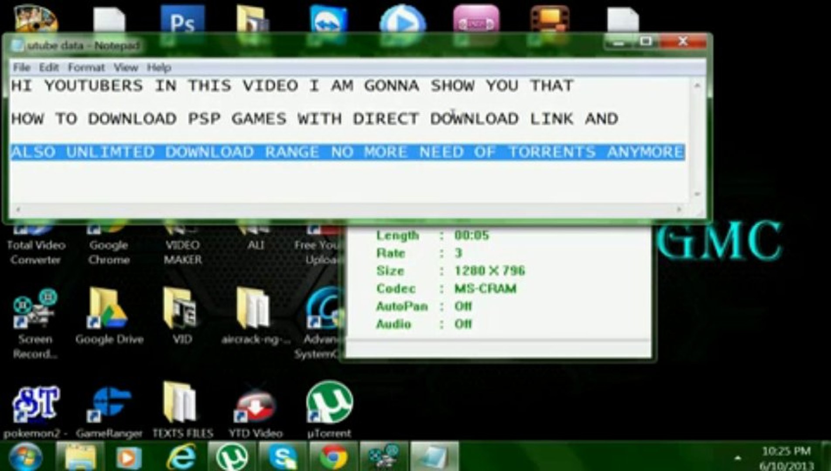Open the Notepad Help menu

click(159, 68)
